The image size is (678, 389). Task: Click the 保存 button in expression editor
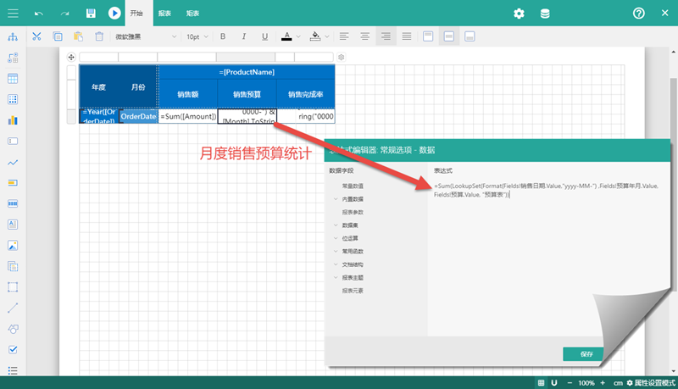(586, 354)
